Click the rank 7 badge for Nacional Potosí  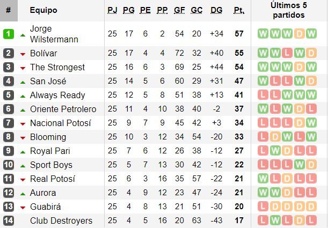(9, 123)
